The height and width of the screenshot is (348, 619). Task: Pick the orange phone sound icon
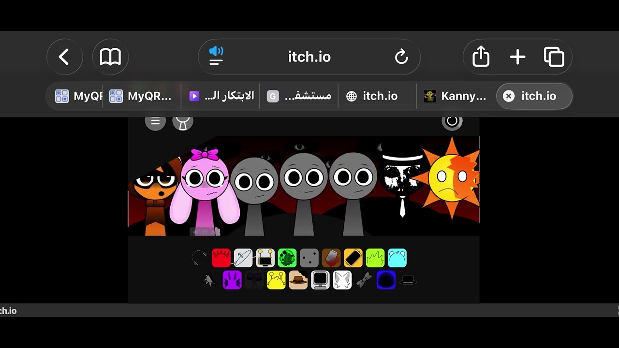click(353, 258)
